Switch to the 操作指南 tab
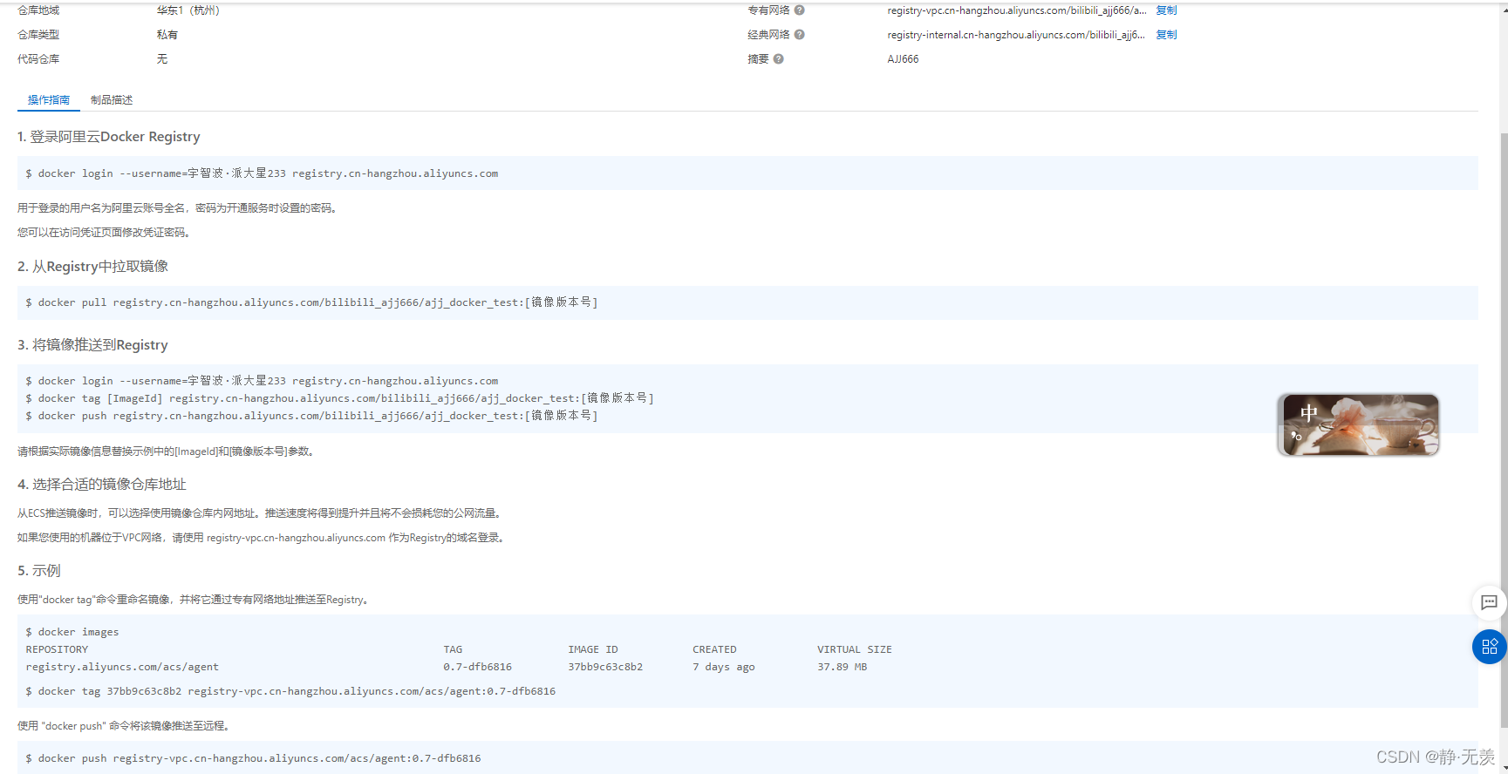The width and height of the screenshot is (1508, 774). click(49, 100)
